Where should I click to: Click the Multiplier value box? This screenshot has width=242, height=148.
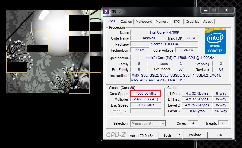[146, 99]
